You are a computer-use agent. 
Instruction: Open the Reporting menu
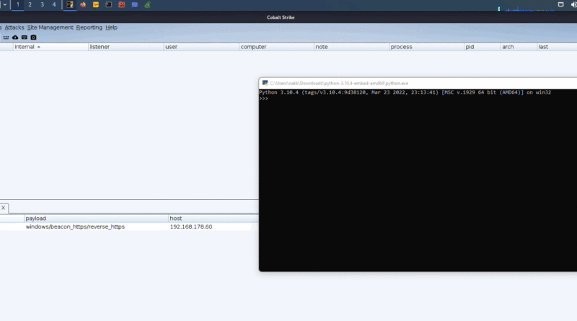click(x=89, y=27)
